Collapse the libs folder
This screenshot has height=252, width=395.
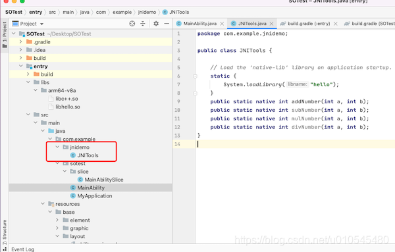(28, 82)
